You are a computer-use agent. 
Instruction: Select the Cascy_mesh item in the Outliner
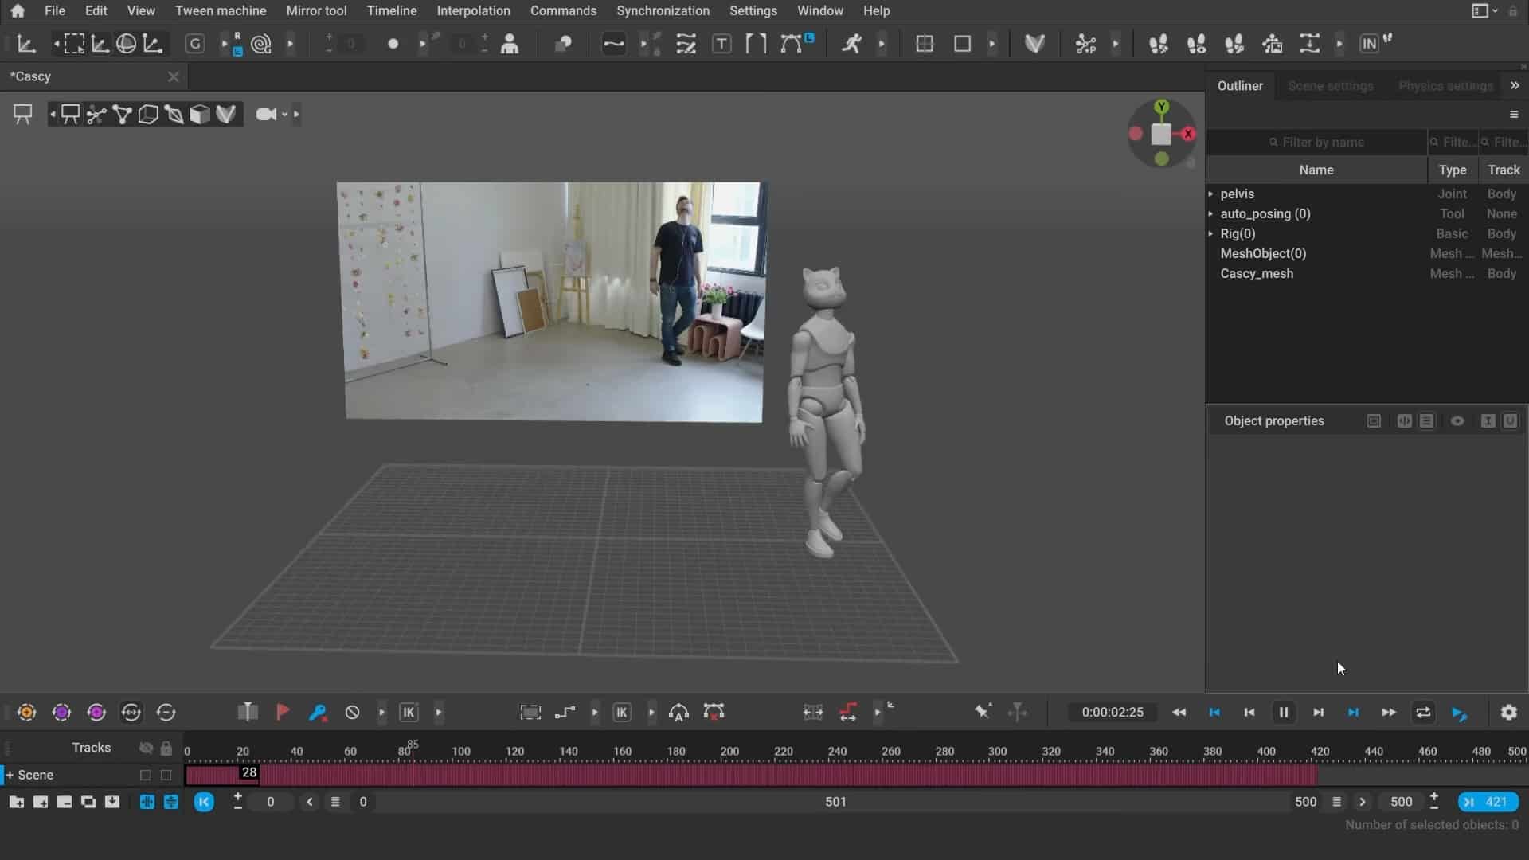pyautogui.click(x=1257, y=273)
